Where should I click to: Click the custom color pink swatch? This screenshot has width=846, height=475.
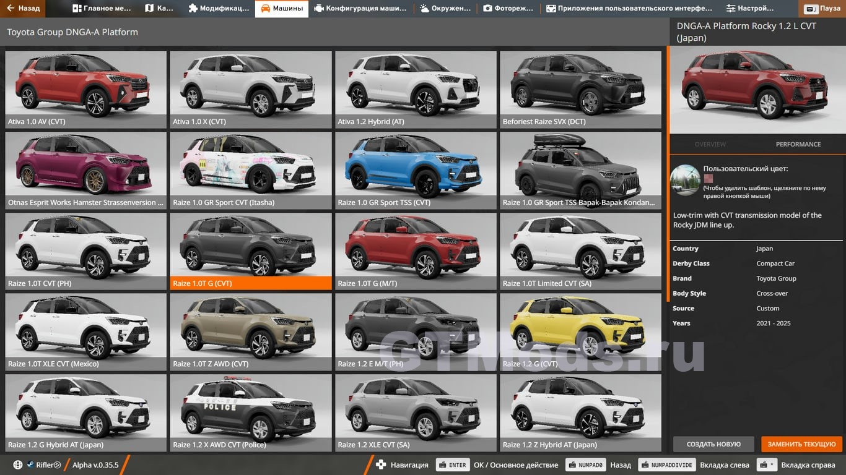(708, 178)
